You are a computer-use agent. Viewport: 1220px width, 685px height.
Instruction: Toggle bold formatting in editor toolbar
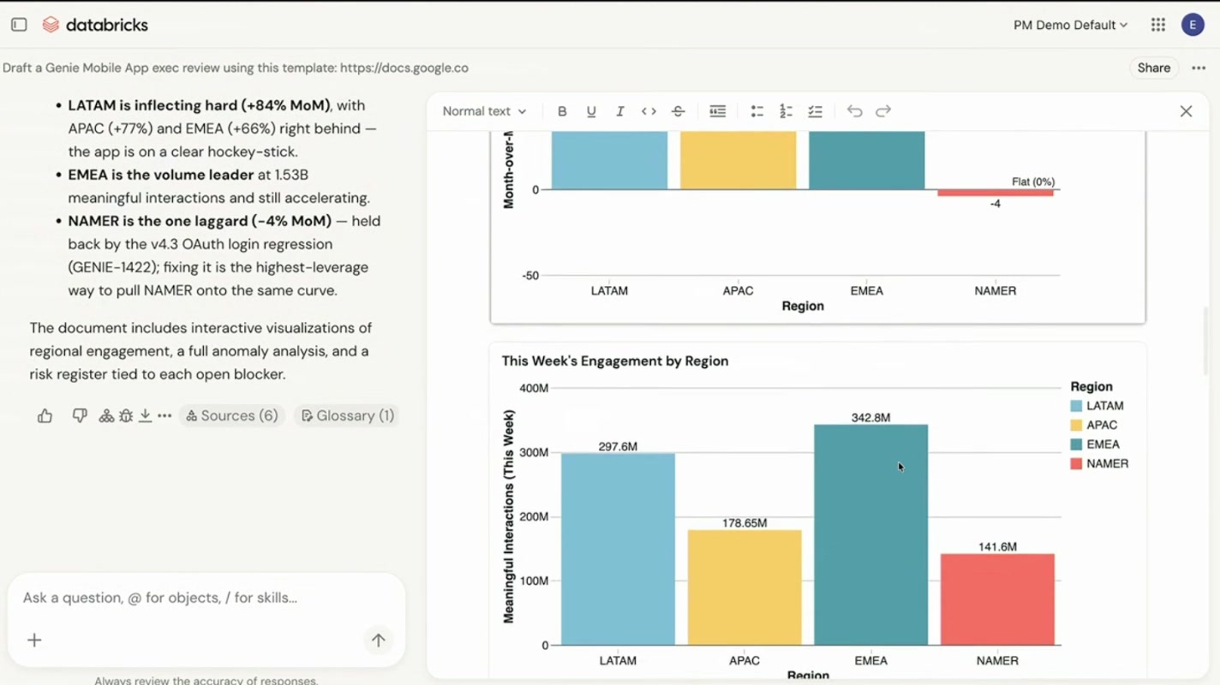click(562, 111)
